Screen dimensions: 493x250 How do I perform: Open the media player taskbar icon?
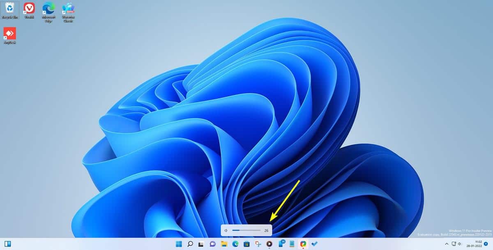[269, 245]
